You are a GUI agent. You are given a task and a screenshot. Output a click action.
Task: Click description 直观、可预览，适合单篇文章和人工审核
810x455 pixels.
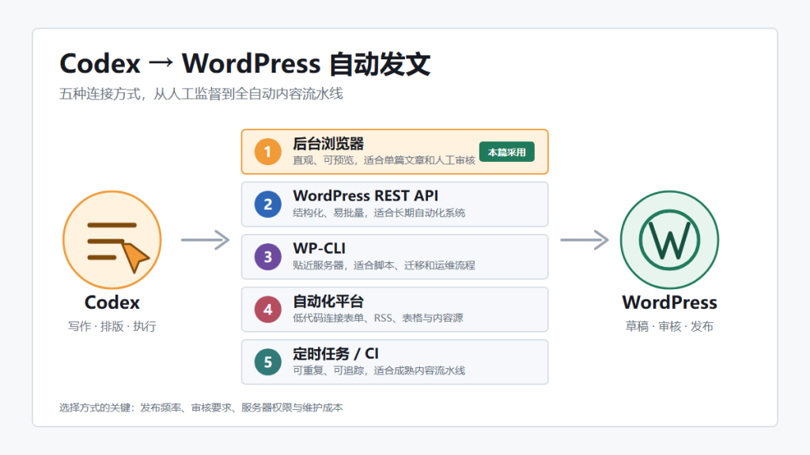click(x=384, y=160)
